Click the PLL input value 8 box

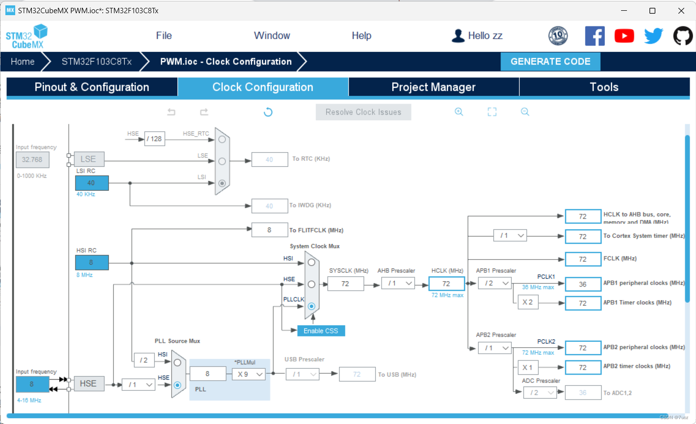click(208, 374)
